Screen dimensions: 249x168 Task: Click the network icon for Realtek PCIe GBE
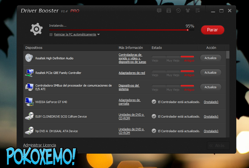tap(29, 73)
